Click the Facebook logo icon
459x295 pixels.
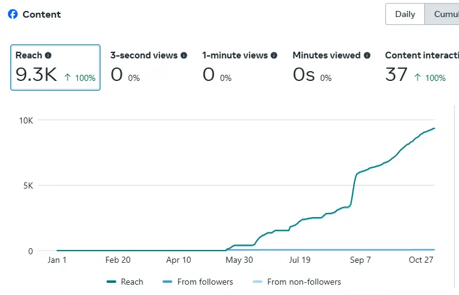tap(13, 14)
